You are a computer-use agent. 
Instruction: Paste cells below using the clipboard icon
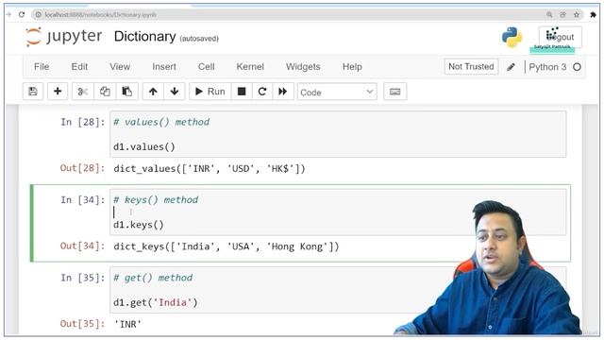click(126, 92)
